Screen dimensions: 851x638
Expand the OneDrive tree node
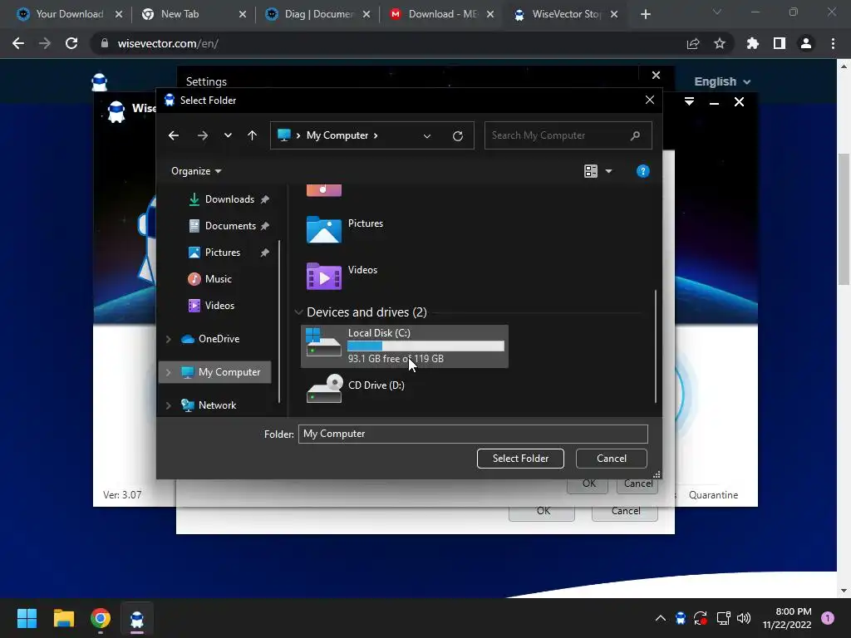(168, 339)
